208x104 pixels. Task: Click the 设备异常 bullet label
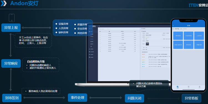pyautogui.click(x=64, y=24)
